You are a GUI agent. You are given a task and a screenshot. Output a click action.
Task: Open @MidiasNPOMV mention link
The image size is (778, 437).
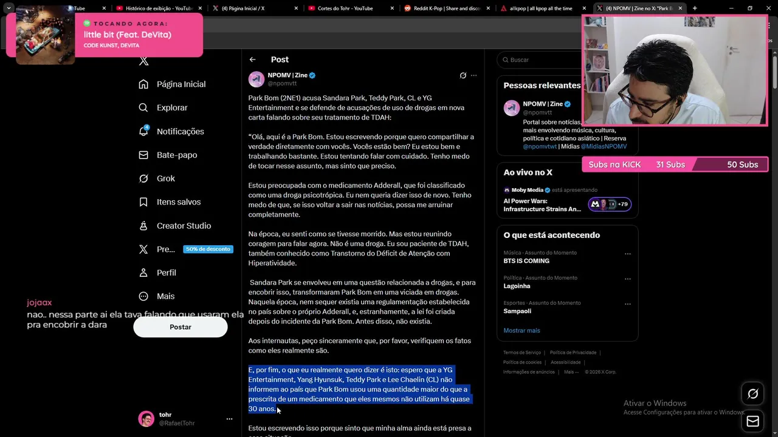pos(604,146)
